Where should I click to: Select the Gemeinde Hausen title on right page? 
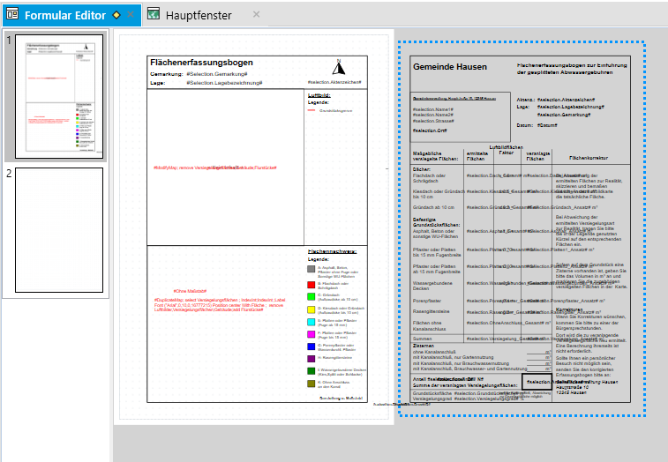point(449,67)
